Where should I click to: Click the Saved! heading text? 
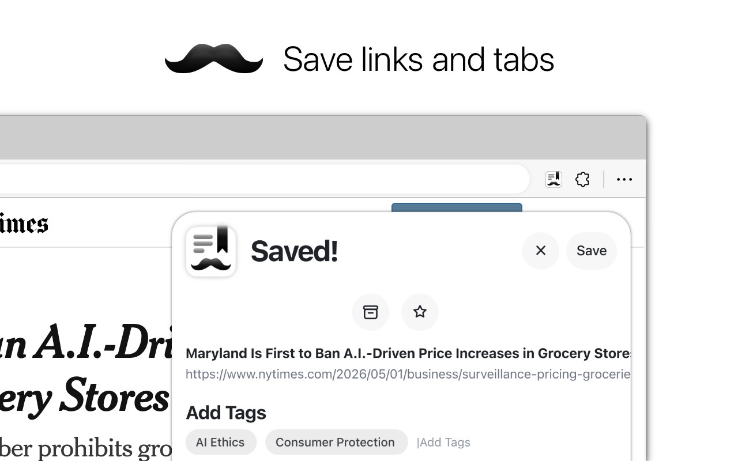294,251
